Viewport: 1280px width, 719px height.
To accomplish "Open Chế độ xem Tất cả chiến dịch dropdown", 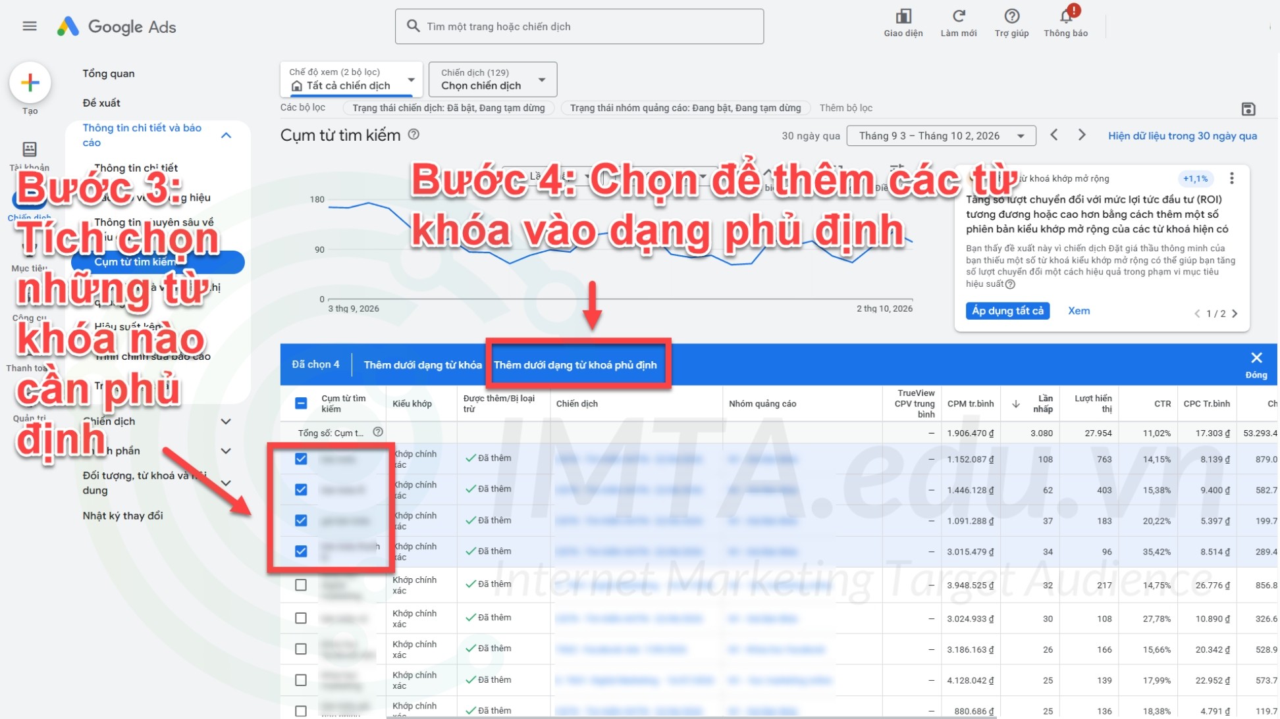I will click(x=352, y=80).
